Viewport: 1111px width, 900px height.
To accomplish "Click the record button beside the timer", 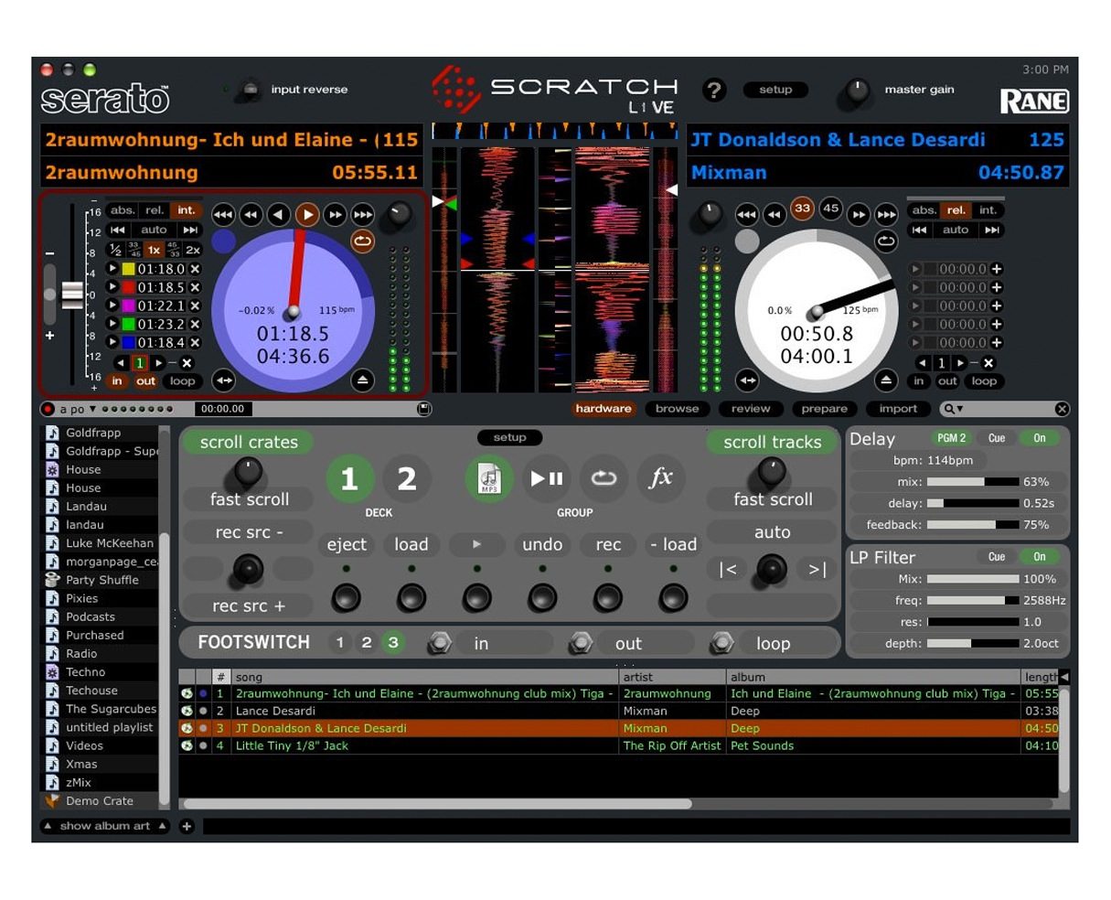I will [x=48, y=409].
